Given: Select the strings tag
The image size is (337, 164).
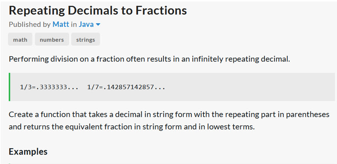Looking at the screenshot, I should 85,40.
